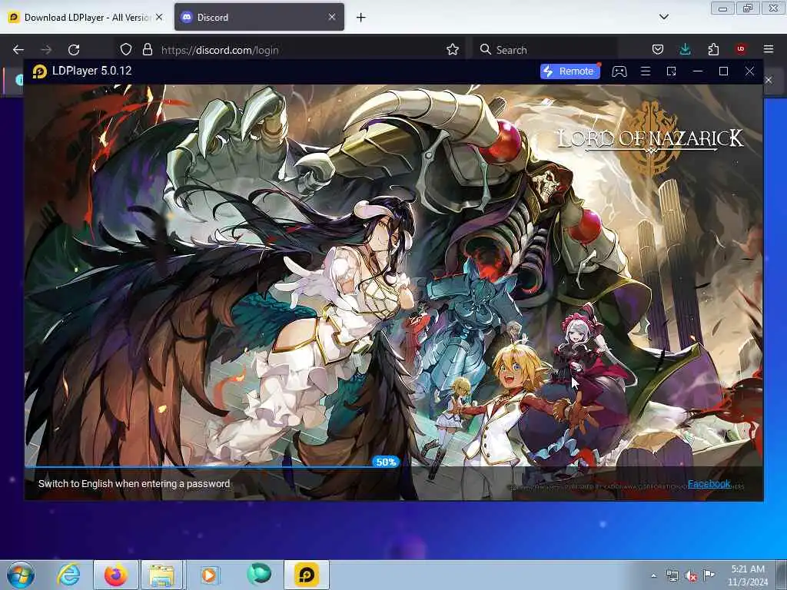This screenshot has height=590, width=787.
Task: Open the Firefox downloads panel
Action: click(685, 49)
